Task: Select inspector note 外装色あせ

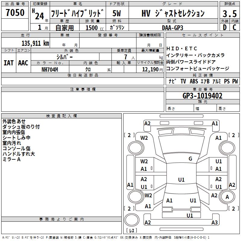Action: coord(14,121)
